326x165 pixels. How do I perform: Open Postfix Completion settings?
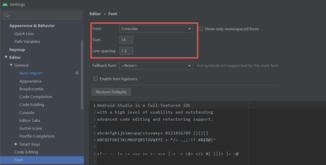(x=37, y=136)
